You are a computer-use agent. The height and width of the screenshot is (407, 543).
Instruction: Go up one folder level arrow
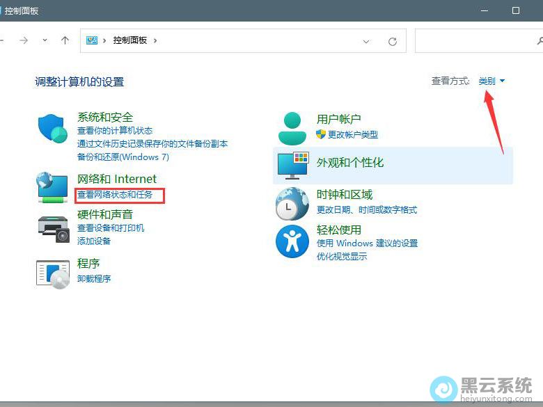tap(65, 40)
